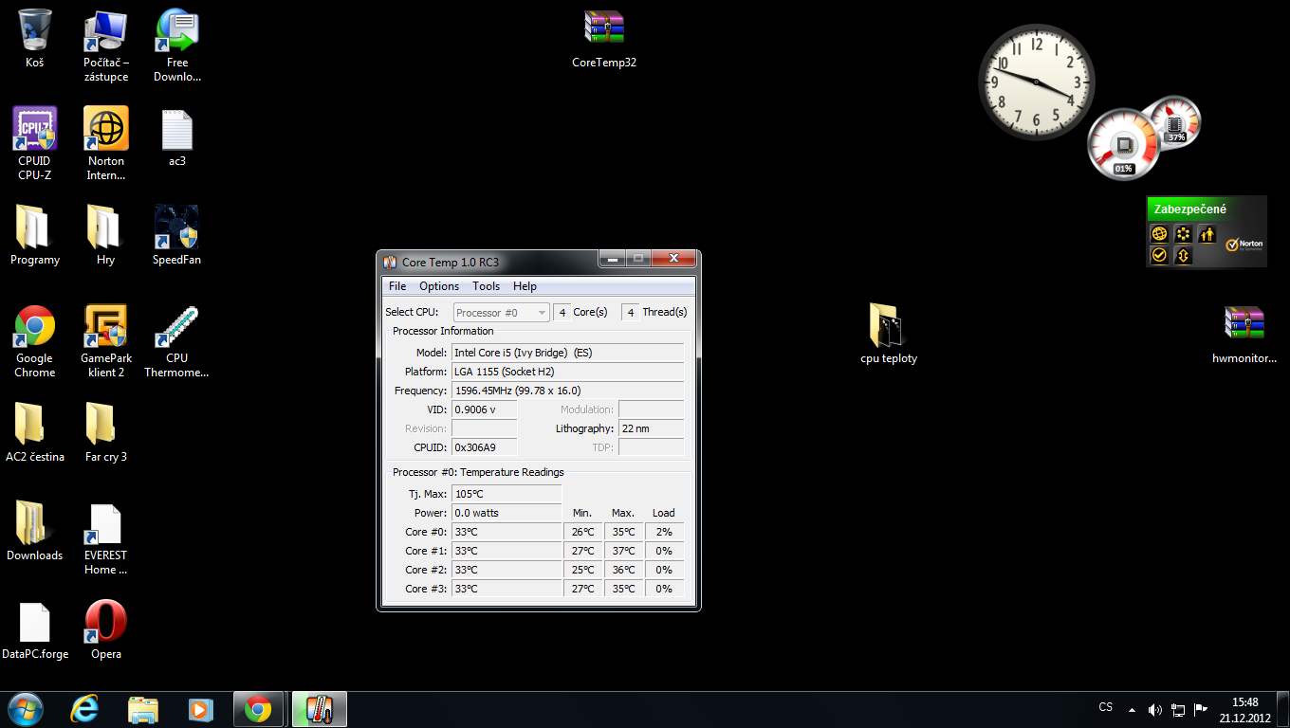The width and height of the screenshot is (1290, 728).
Task: Click the CPU meter gadget showing 01%
Action: pyautogui.click(x=1124, y=144)
